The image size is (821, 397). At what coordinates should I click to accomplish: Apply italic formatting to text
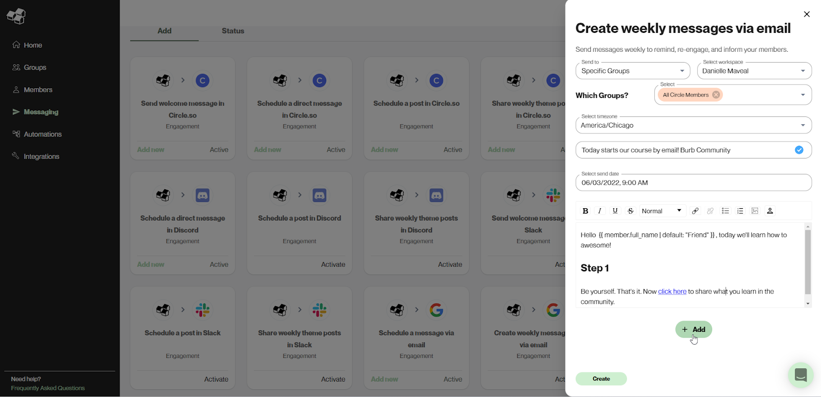600,211
